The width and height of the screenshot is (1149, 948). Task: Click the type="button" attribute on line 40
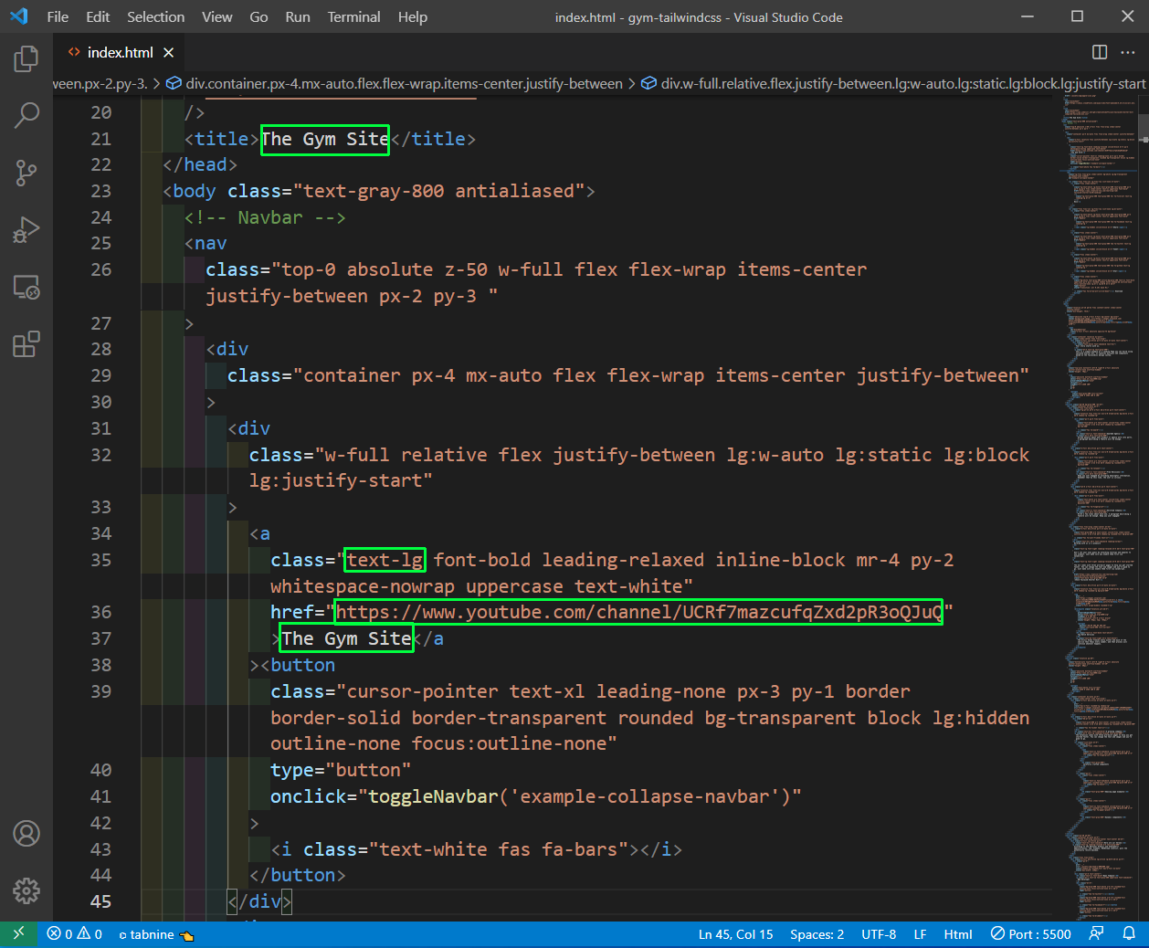[341, 770]
